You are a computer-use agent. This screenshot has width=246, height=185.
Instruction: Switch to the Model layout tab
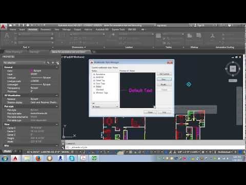7,152
